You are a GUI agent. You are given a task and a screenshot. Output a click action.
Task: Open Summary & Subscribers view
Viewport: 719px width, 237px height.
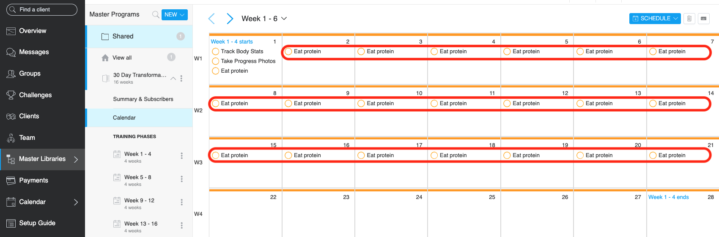[x=143, y=99]
